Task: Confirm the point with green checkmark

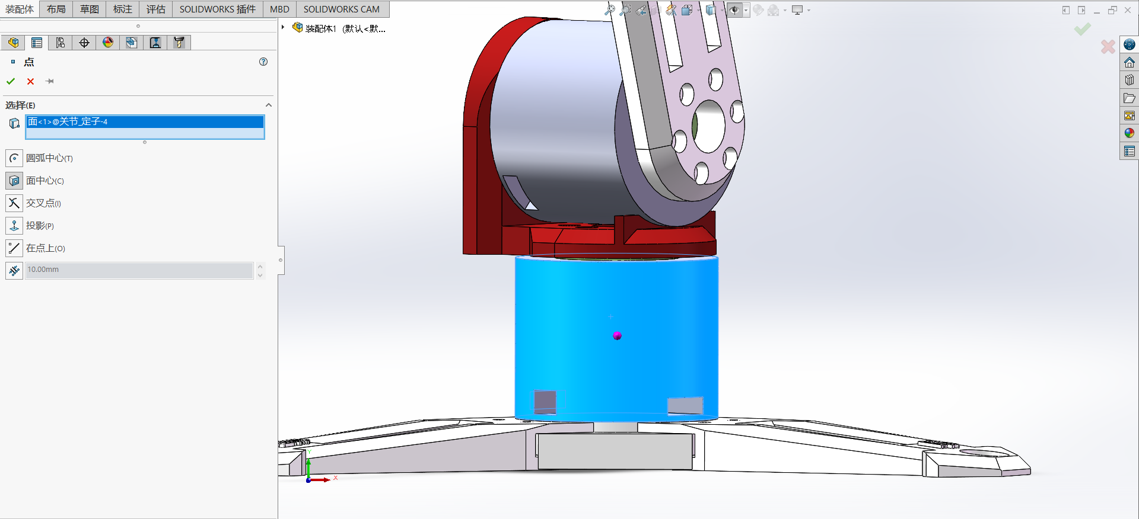Action: [11, 81]
